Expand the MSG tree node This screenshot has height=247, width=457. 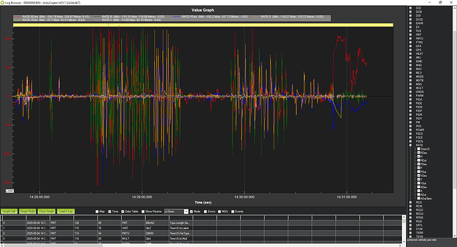[x=411, y=84]
